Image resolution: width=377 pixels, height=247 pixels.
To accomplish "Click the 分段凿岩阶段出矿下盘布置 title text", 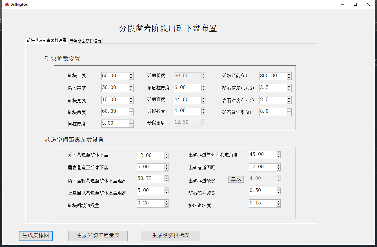I will (168, 28).
